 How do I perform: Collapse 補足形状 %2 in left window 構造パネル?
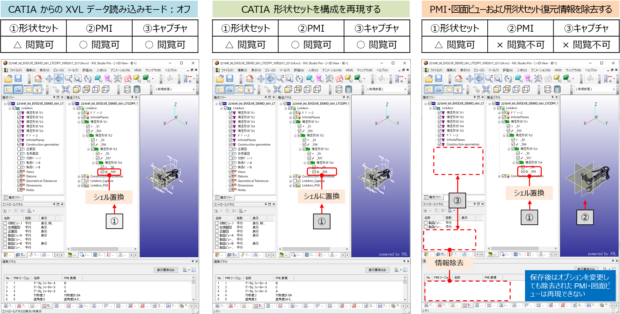[x=84, y=135]
